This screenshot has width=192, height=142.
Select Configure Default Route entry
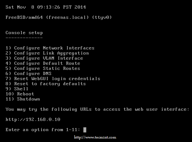tap(43, 63)
